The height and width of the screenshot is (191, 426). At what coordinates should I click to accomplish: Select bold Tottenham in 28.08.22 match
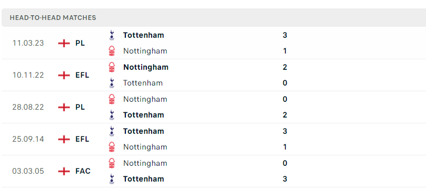143,115
